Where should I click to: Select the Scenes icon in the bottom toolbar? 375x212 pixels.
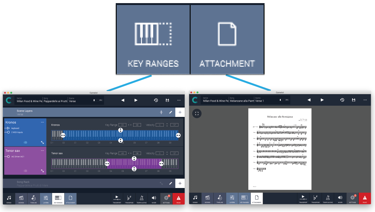pos(21,199)
